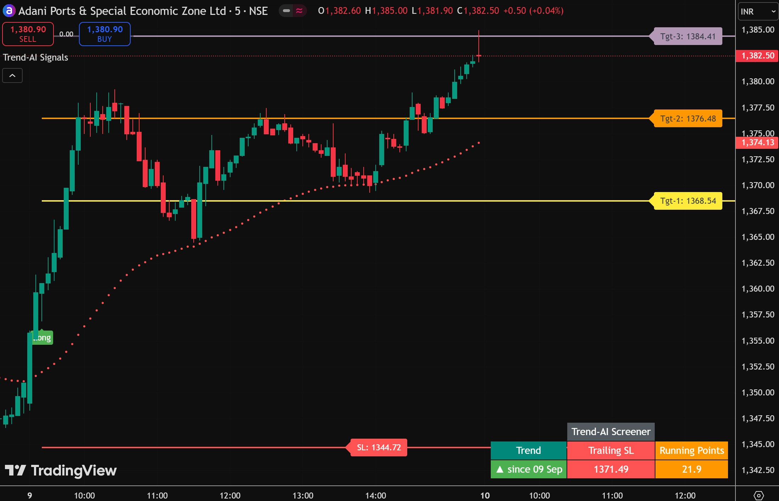Click the 1,380.90 BUY button
Image resolution: width=779 pixels, height=501 pixels.
(105, 34)
